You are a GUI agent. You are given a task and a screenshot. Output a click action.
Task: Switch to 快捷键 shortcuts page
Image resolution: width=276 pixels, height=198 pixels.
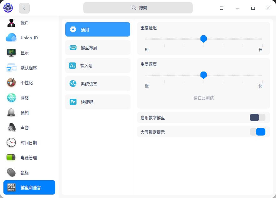[98, 102]
